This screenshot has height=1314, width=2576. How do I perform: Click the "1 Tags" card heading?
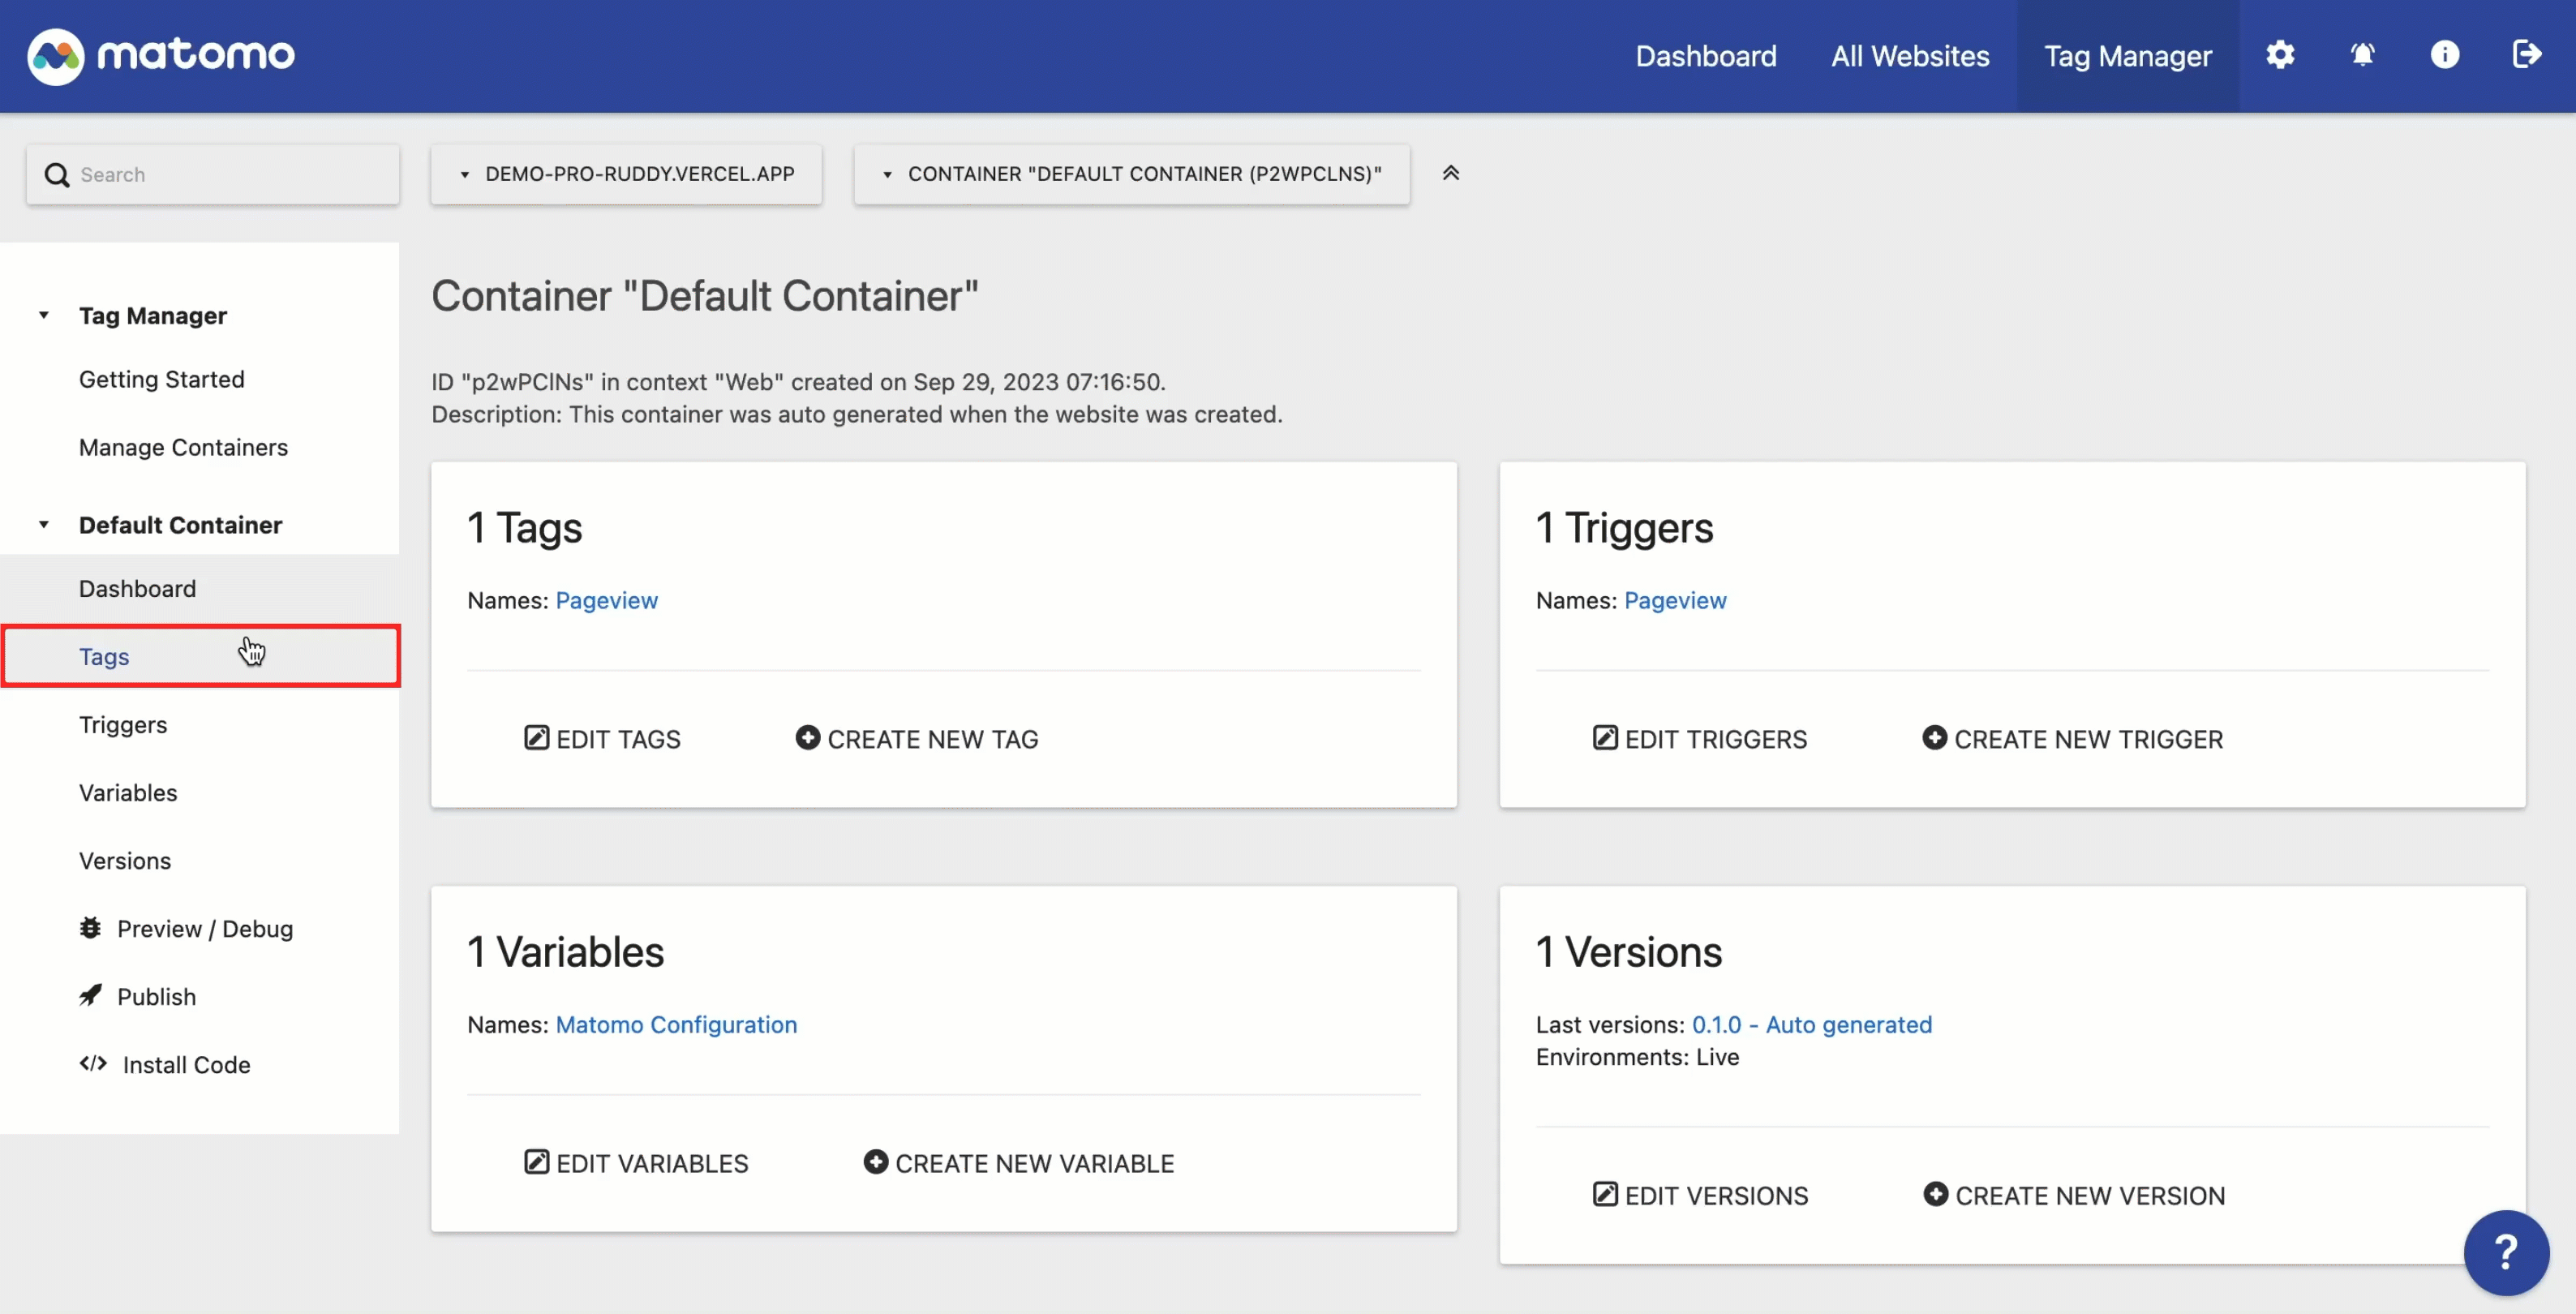tap(525, 527)
